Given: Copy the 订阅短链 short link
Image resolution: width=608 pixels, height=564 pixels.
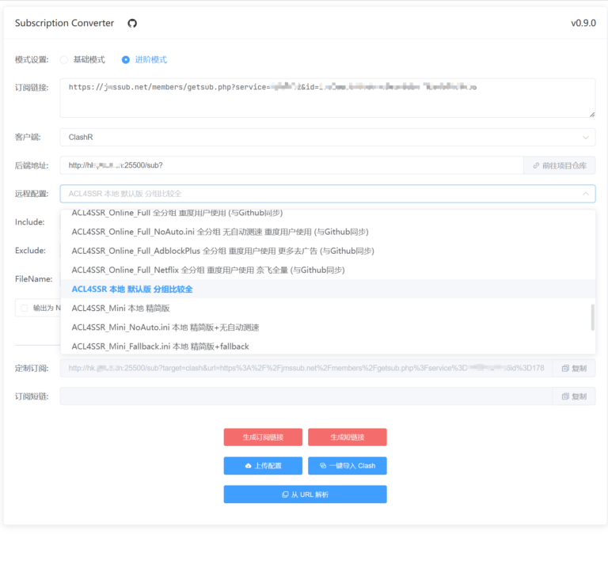Looking at the screenshot, I should coord(574,396).
